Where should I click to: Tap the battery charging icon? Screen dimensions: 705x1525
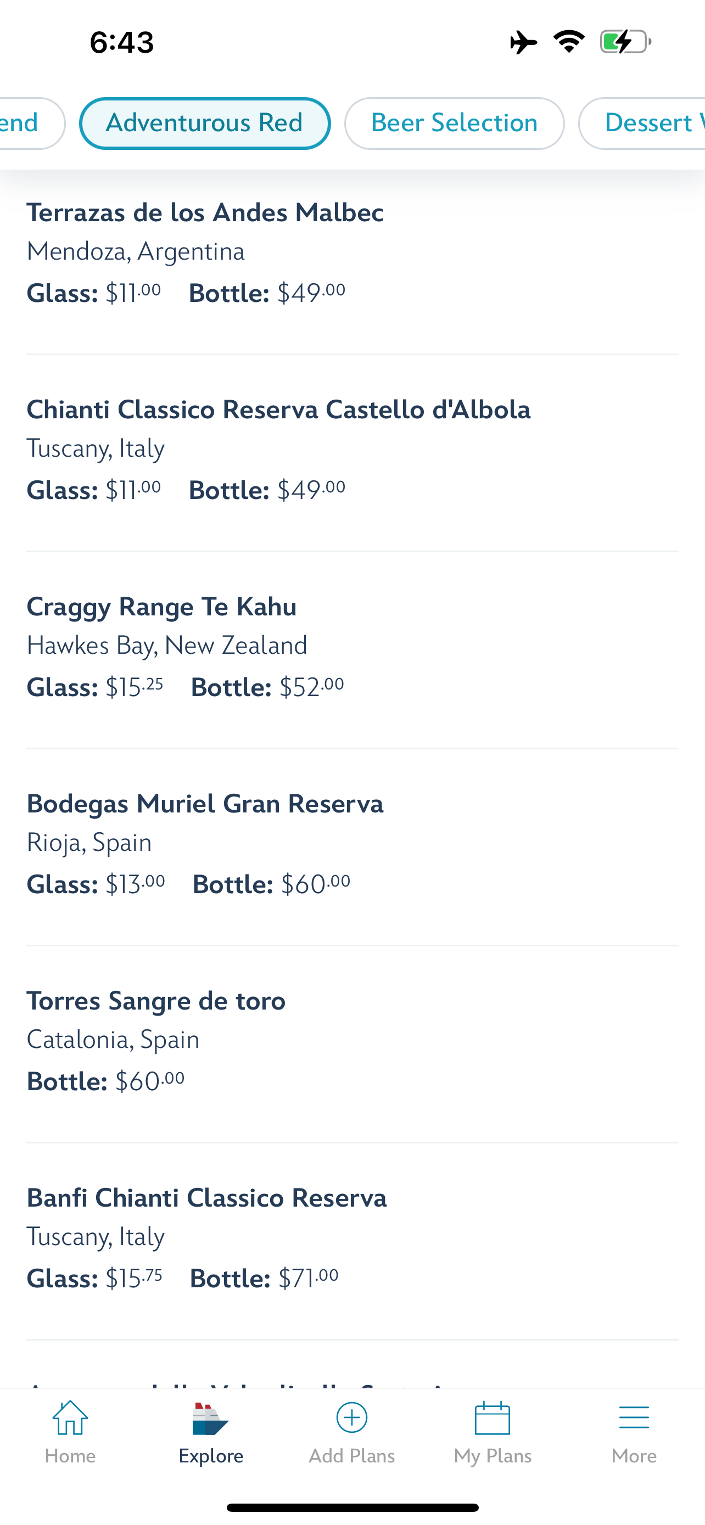point(625,42)
